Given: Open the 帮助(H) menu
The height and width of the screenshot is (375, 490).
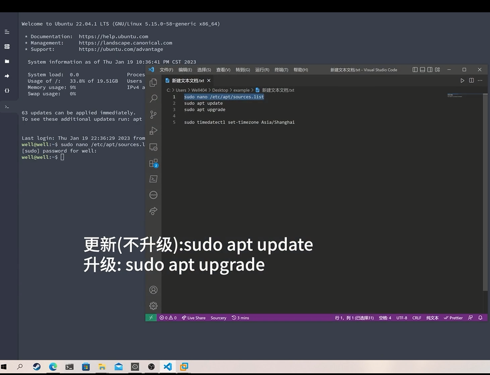Looking at the screenshot, I should (x=301, y=70).
